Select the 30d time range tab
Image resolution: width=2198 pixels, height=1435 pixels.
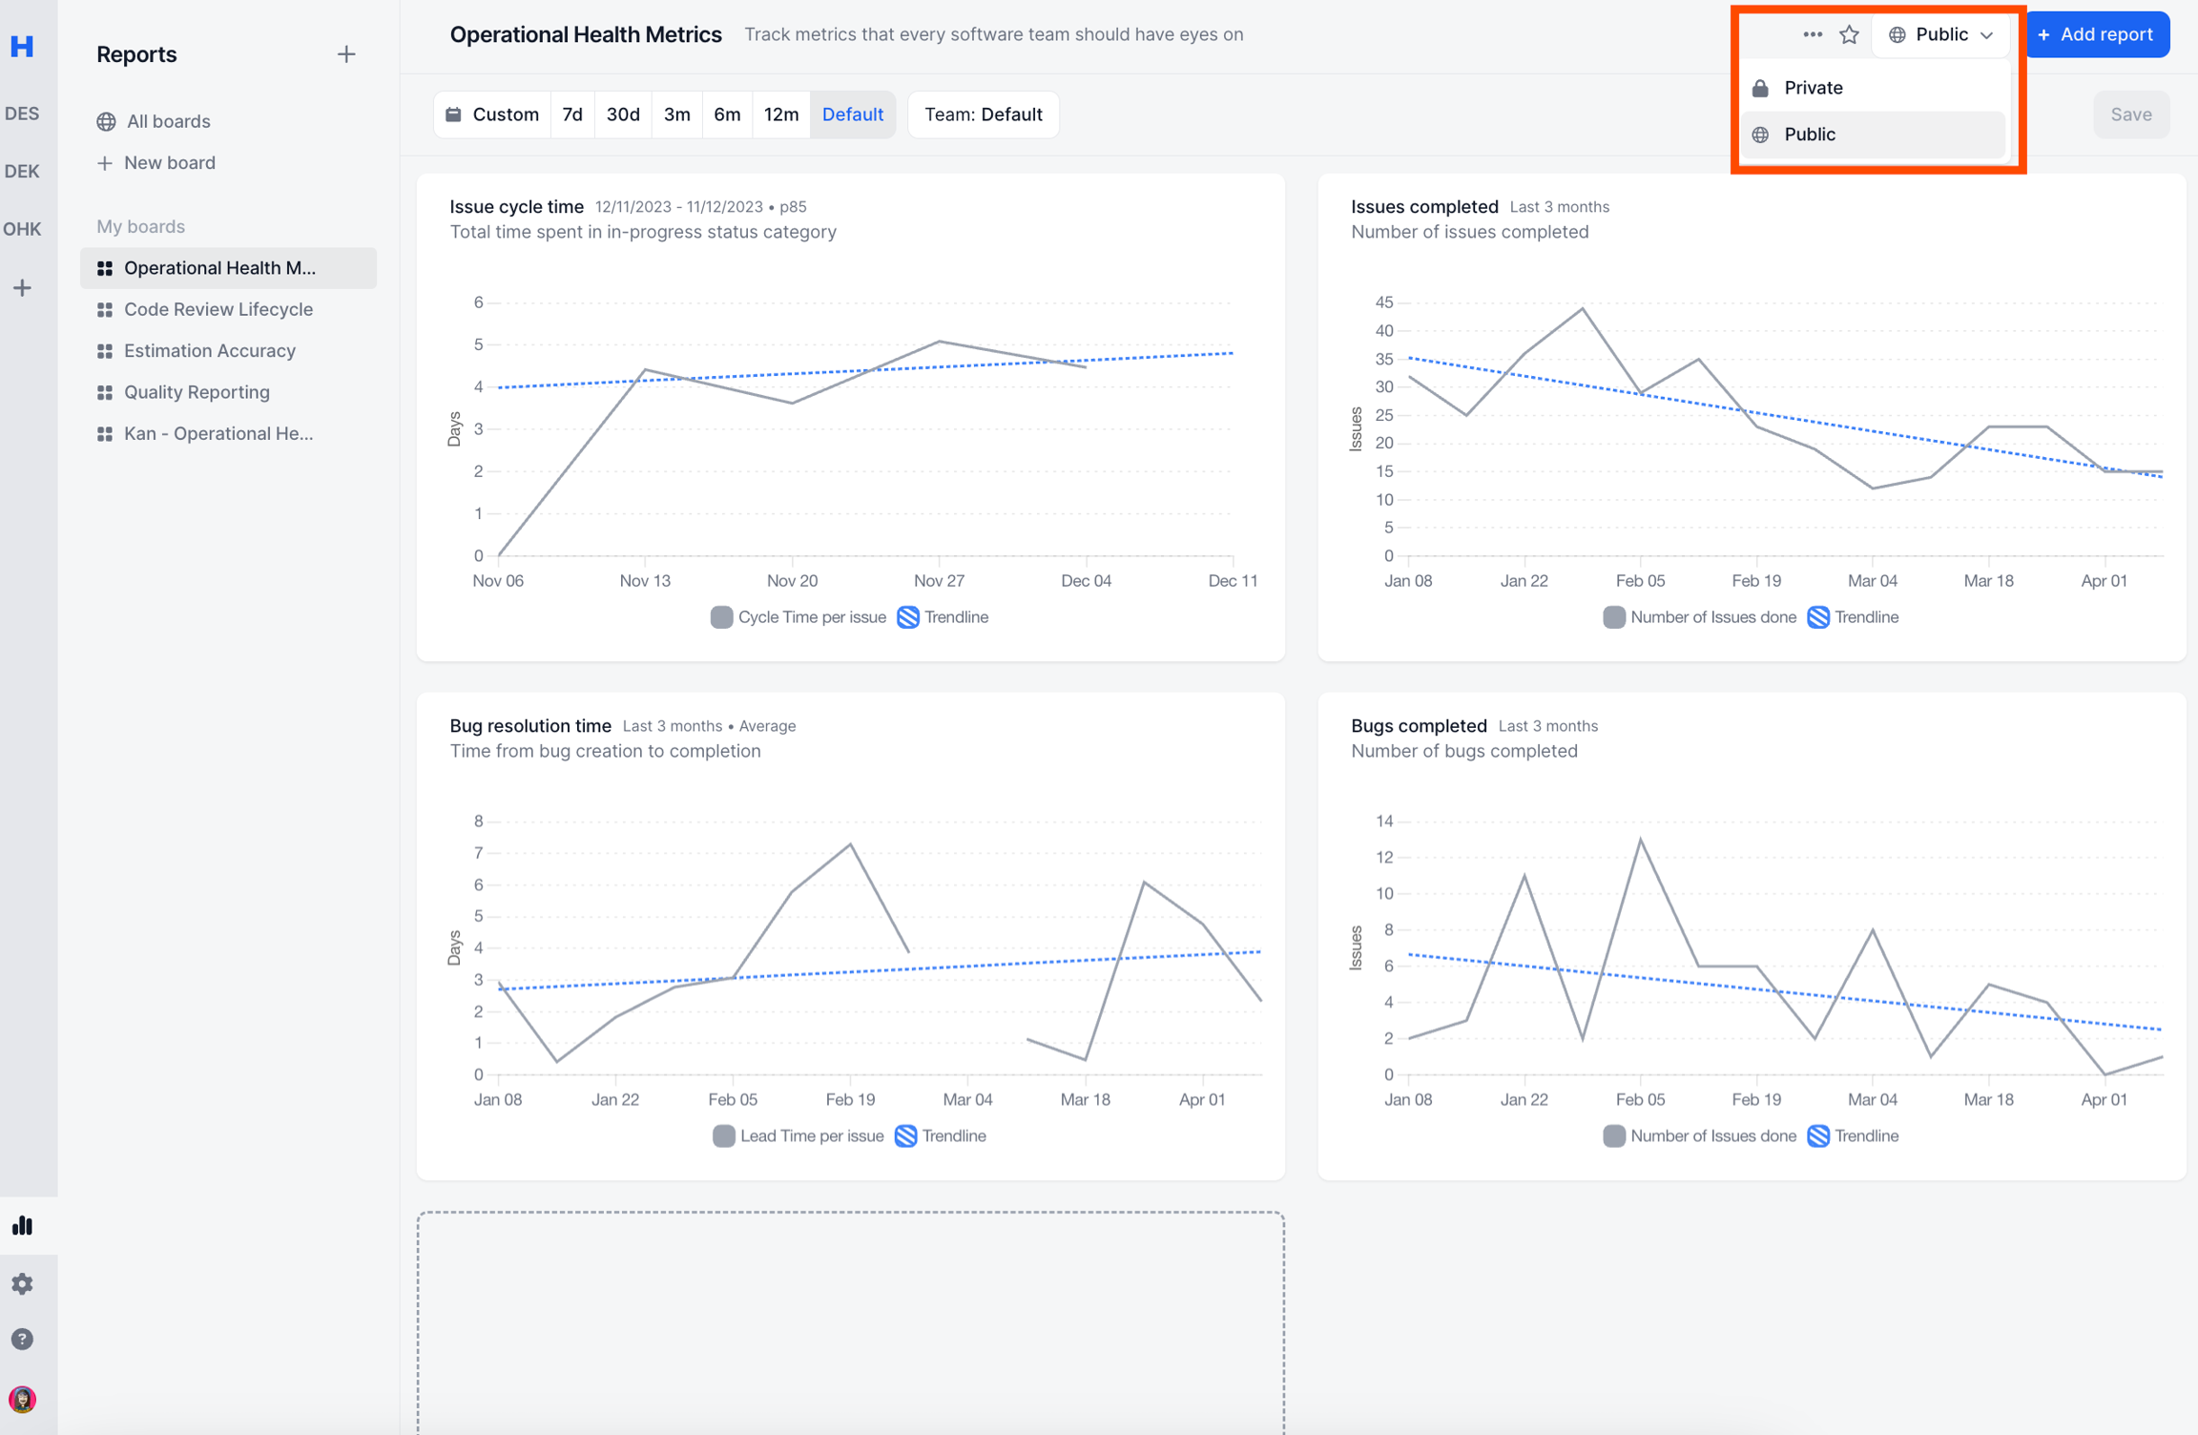(x=623, y=114)
